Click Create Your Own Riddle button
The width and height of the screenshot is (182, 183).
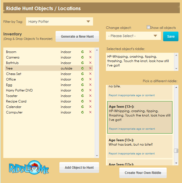click(x=143, y=173)
